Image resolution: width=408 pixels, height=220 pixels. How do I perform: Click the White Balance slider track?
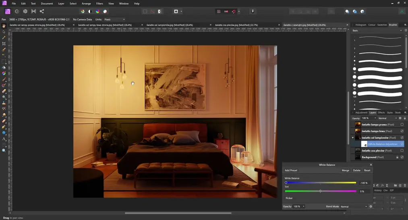[321, 183]
